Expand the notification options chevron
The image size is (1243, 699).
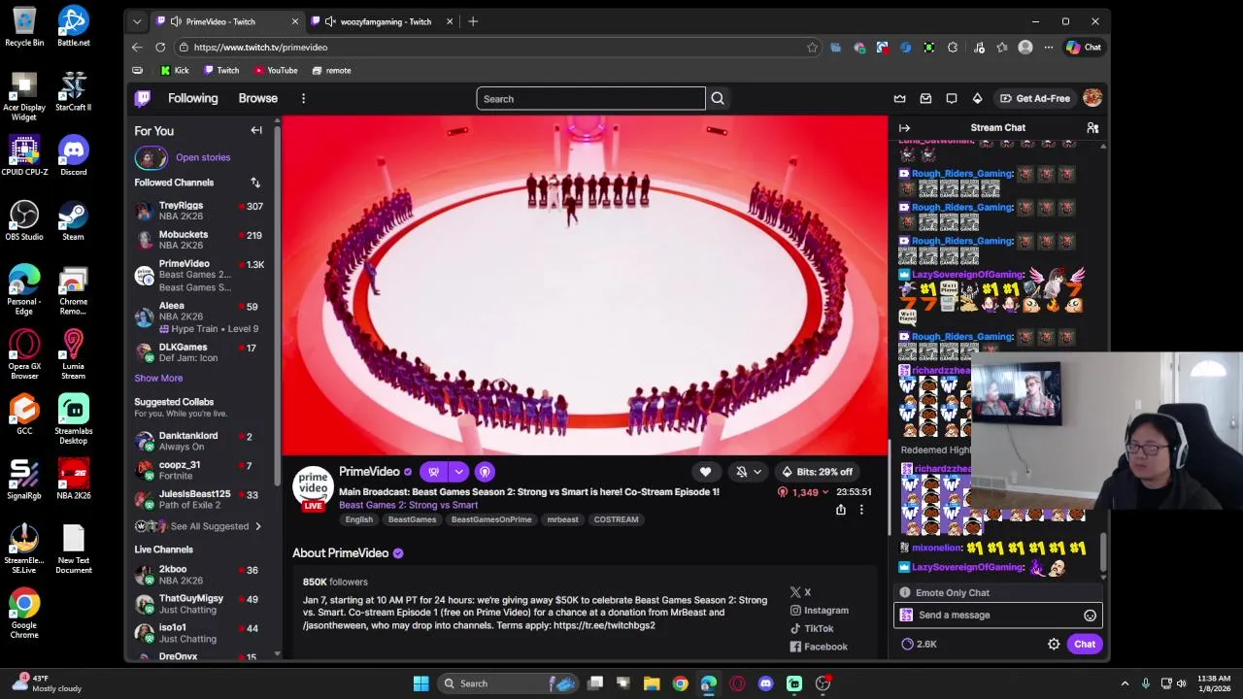click(x=757, y=472)
